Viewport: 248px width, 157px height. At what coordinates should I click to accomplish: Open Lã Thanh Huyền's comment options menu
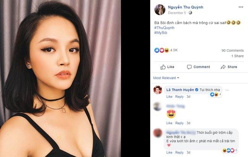click(x=227, y=90)
